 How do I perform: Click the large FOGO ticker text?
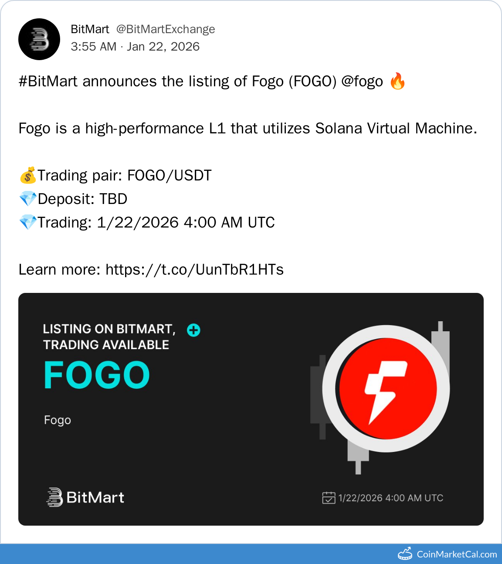tap(97, 375)
